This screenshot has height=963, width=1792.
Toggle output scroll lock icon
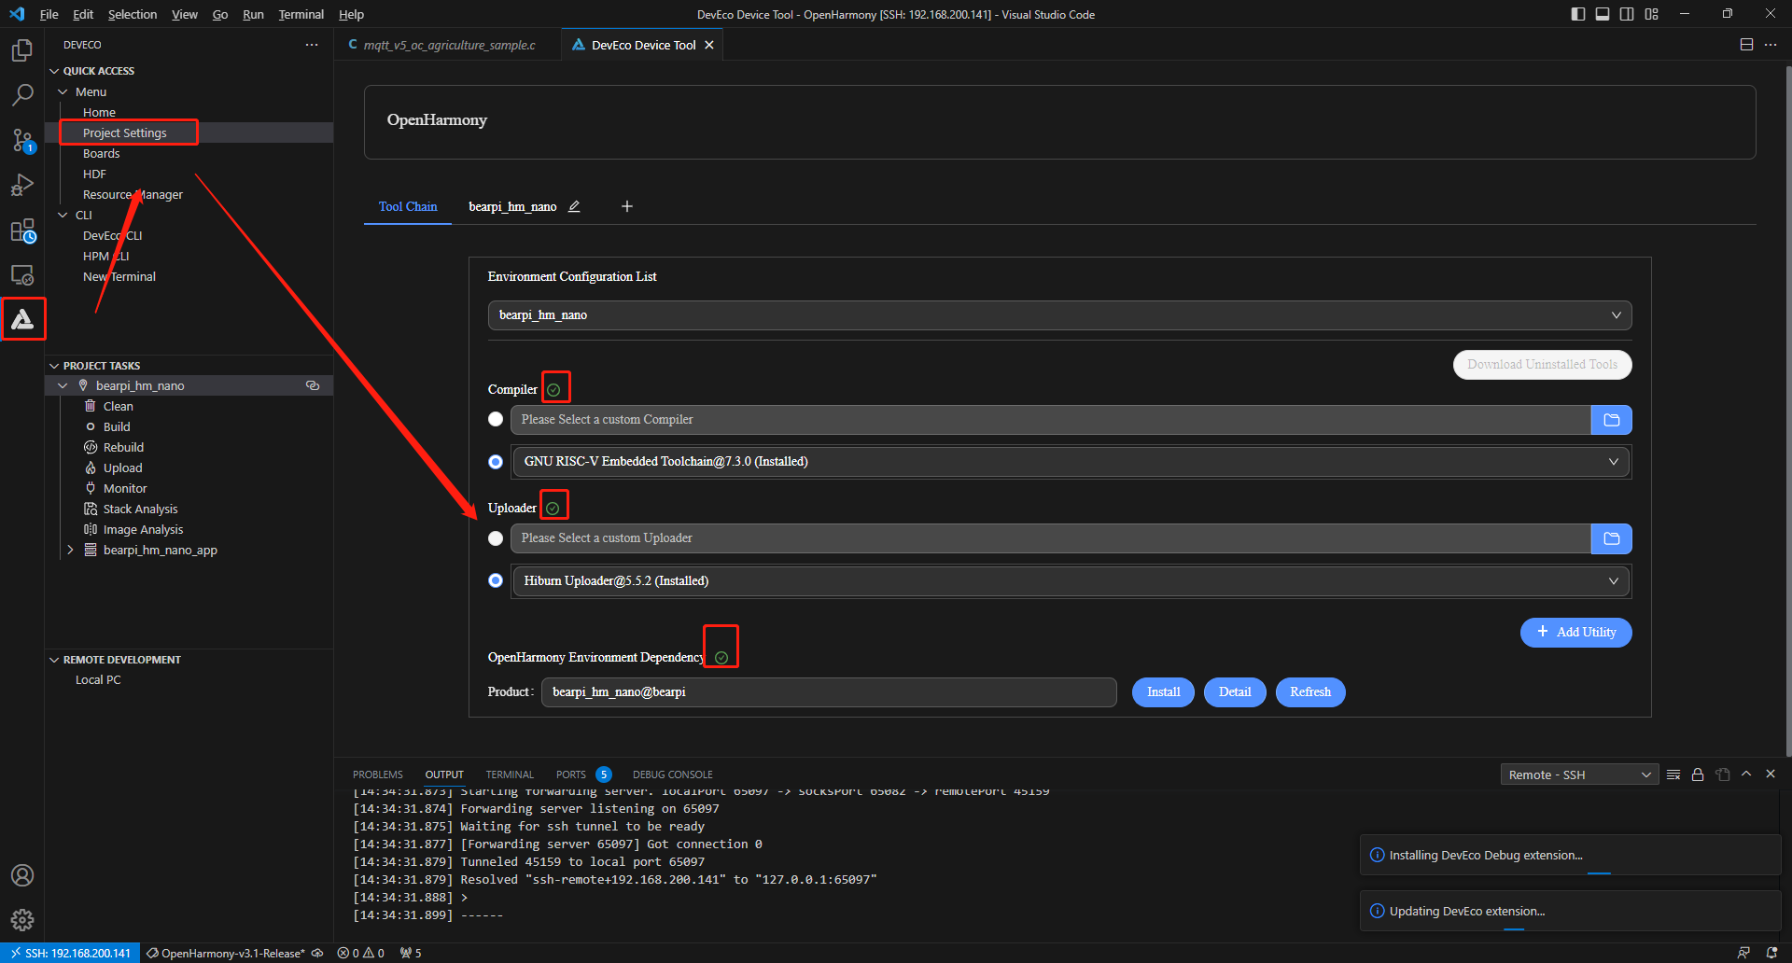tap(1698, 775)
